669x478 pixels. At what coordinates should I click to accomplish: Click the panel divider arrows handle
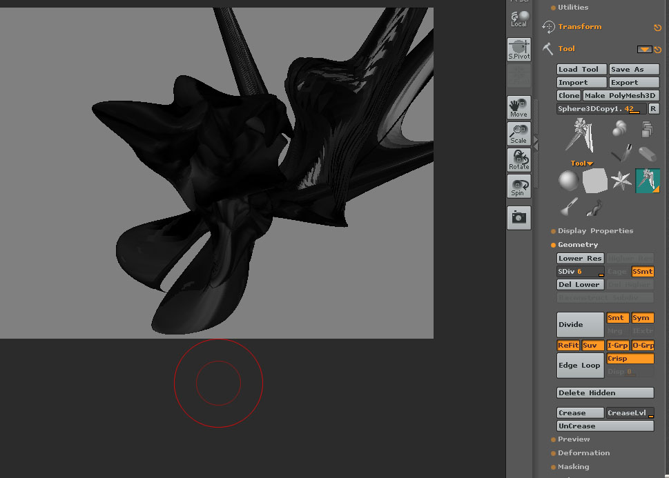[x=536, y=143]
